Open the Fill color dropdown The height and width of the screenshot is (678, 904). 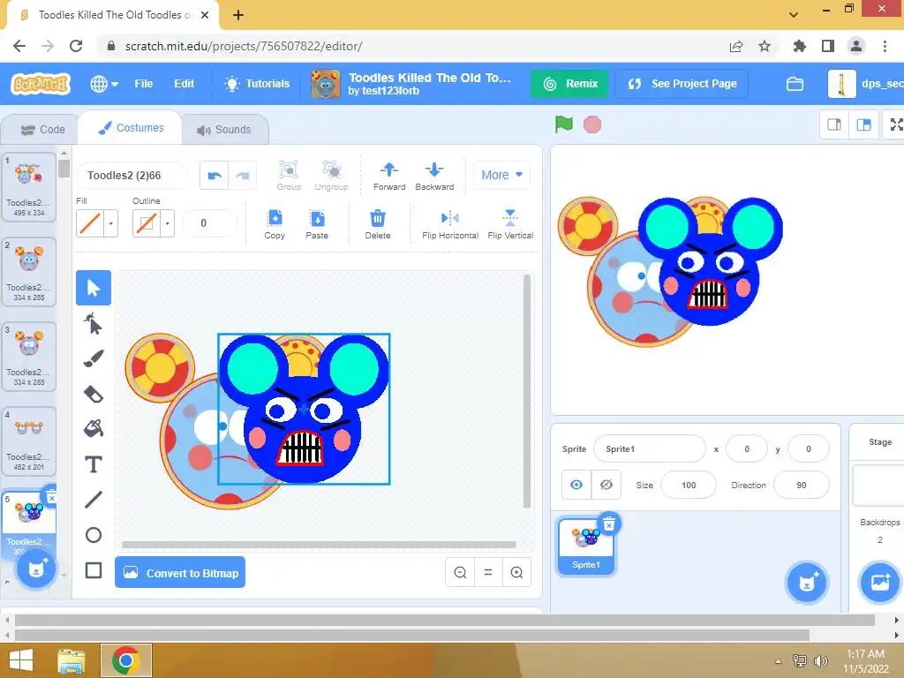pos(110,223)
